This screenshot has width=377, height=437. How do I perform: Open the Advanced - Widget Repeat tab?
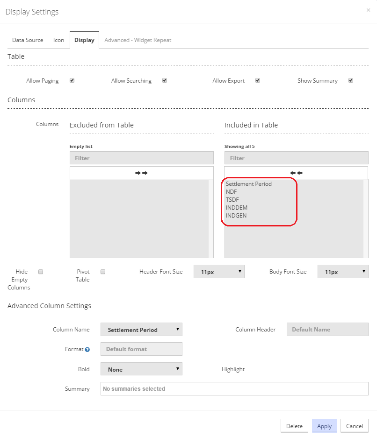pos(138,40)
